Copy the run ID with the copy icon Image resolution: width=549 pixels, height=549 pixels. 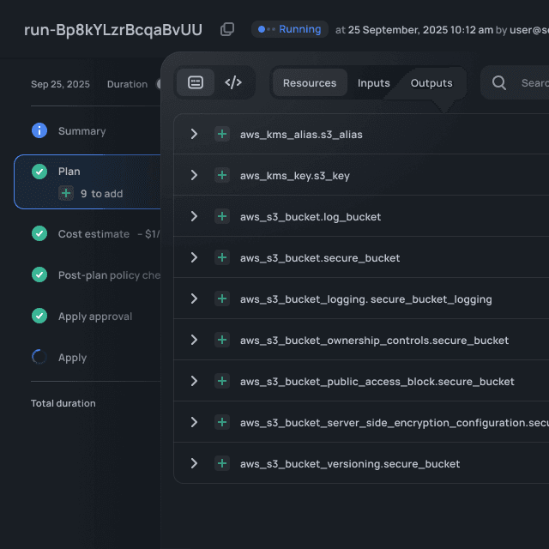pos(227,29)
